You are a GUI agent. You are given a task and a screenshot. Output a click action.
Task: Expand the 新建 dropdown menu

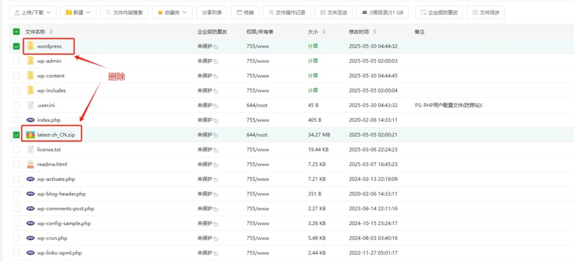tap(78, 12)
